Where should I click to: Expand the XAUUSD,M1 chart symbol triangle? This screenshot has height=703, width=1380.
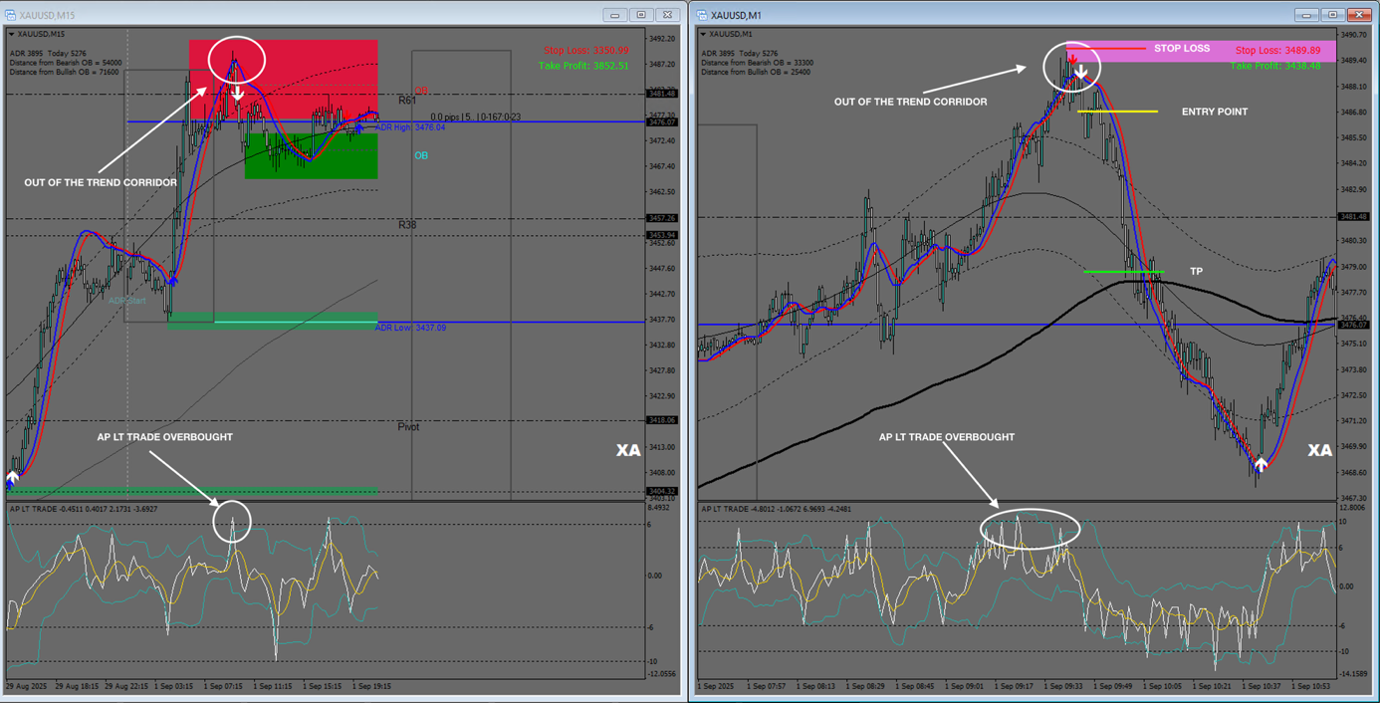[704, 34]
